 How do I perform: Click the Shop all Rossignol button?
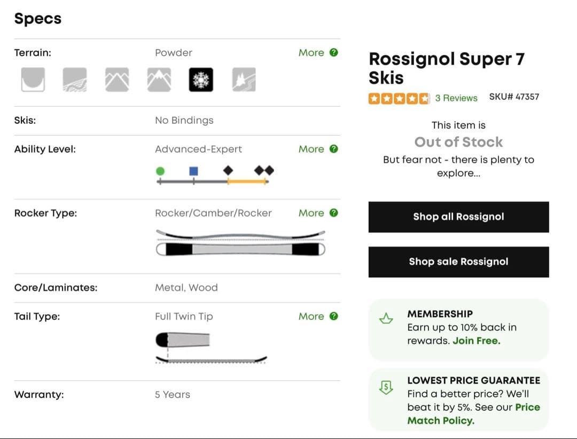(x=458, y=217)
